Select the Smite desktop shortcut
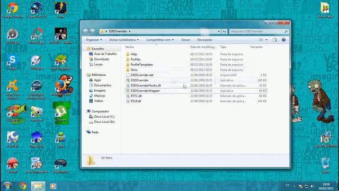Image resolution: width=339 pixels, height=191 pixels. click(60, 10)
